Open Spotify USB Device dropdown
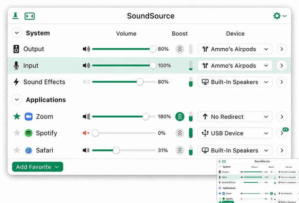Screen dimensions: 299x203 point(235,133)
